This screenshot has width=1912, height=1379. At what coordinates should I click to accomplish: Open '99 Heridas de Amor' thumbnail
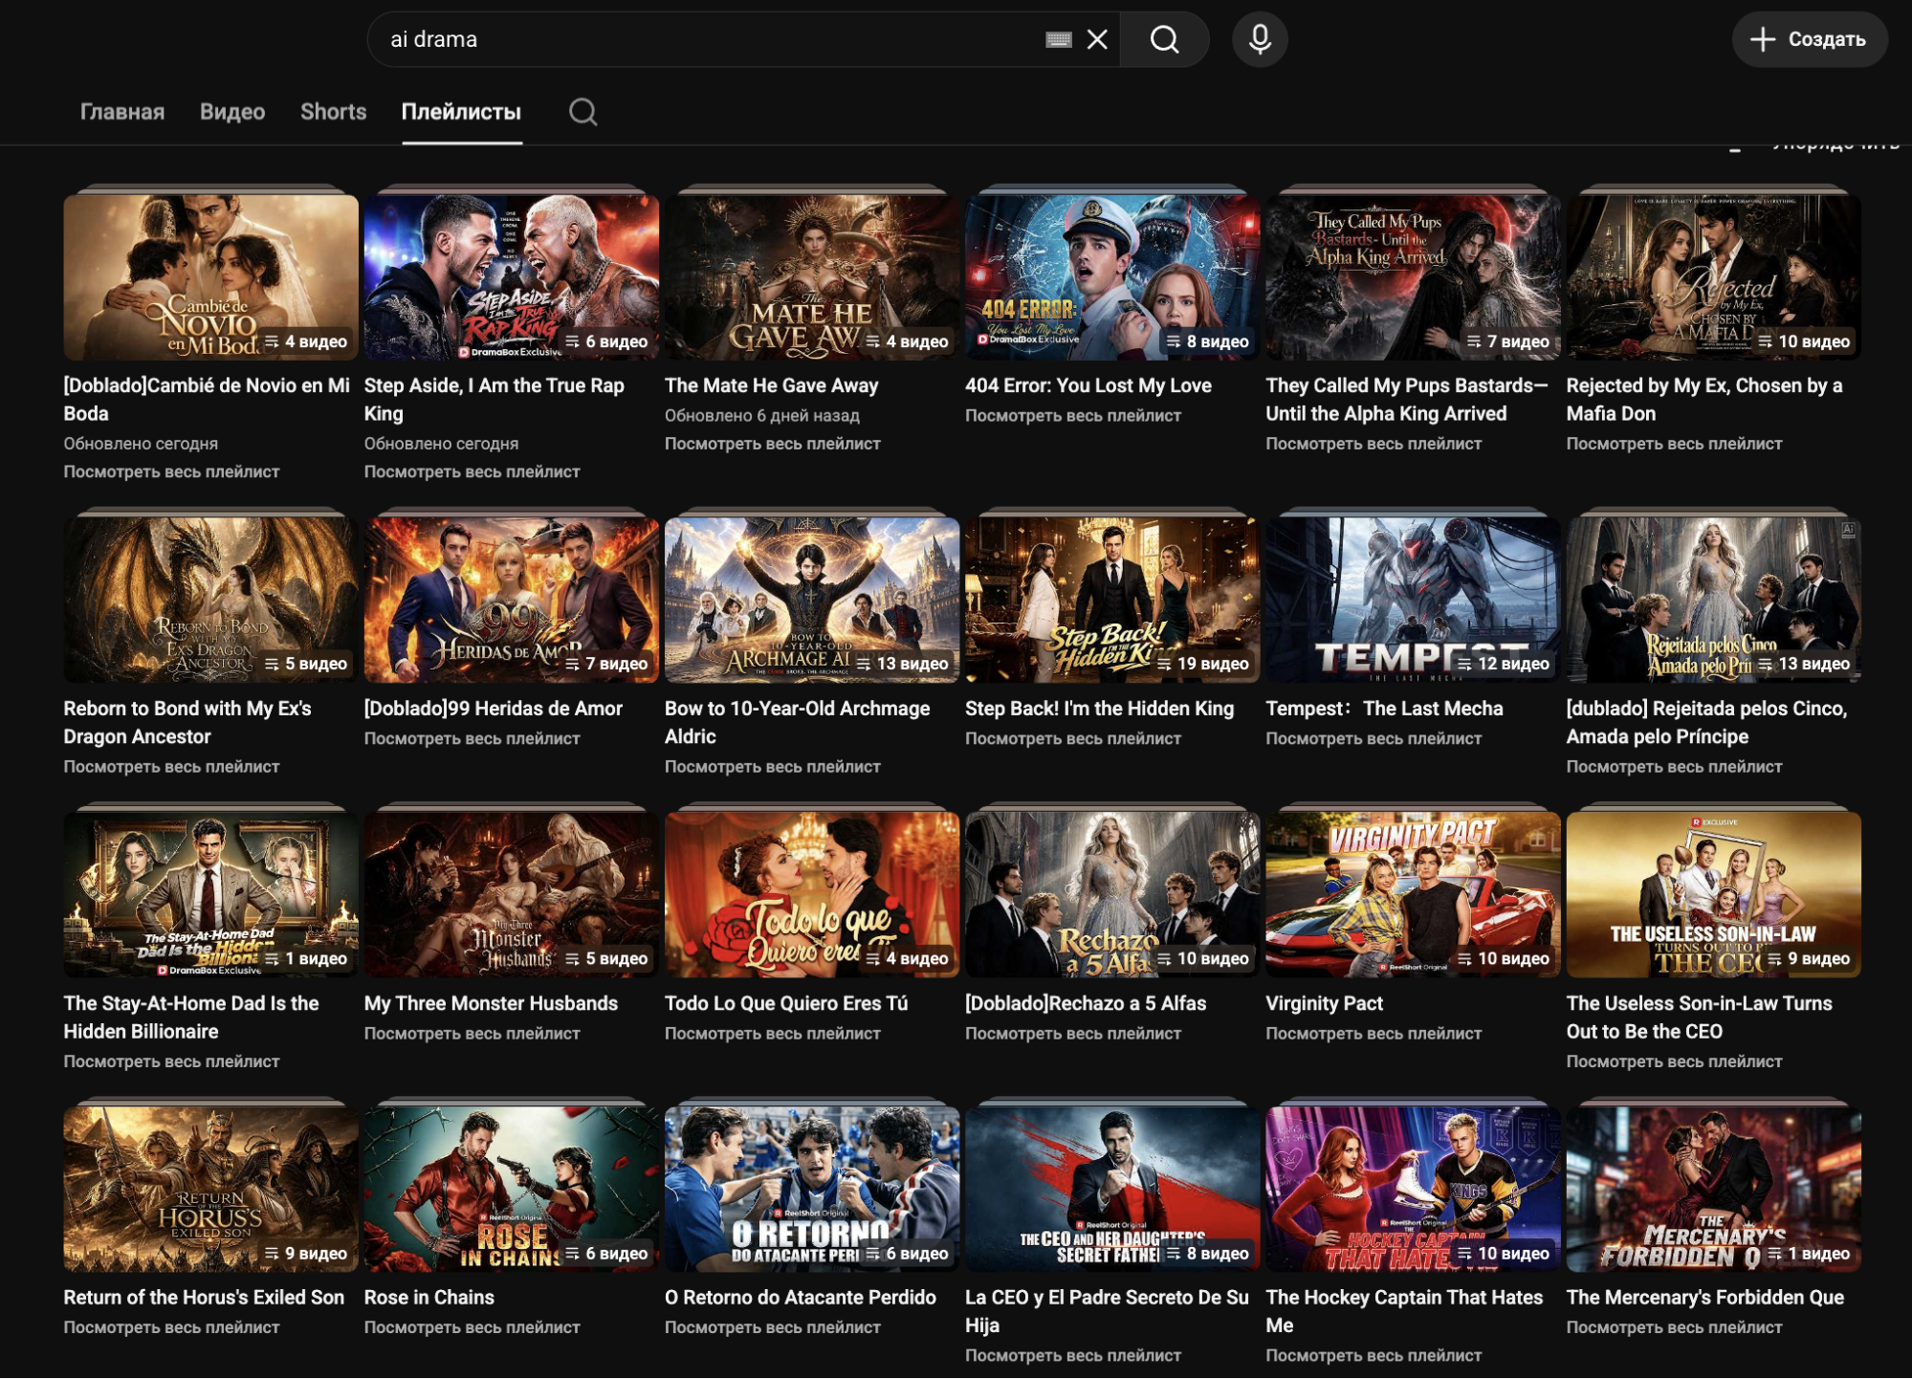pyautogui.click(x=512, y=600)
